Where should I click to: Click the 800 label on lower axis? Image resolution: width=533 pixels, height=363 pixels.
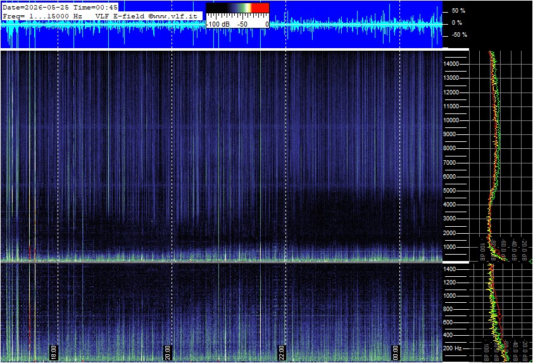(448, 309)
